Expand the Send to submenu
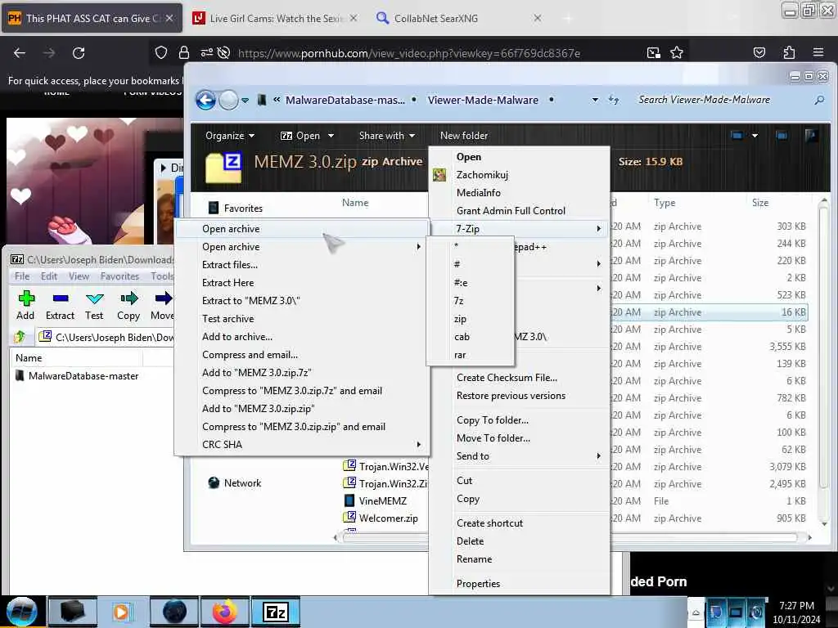 [520, 456]
